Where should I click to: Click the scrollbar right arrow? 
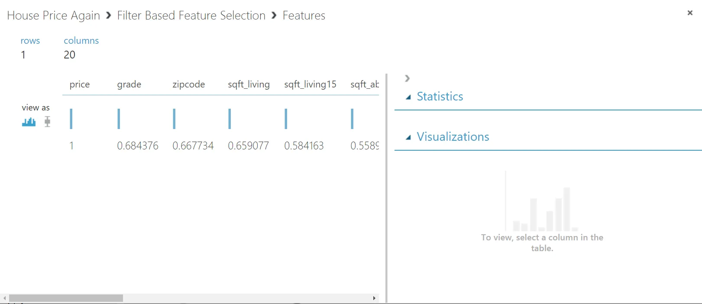click(x=374, y=298)
